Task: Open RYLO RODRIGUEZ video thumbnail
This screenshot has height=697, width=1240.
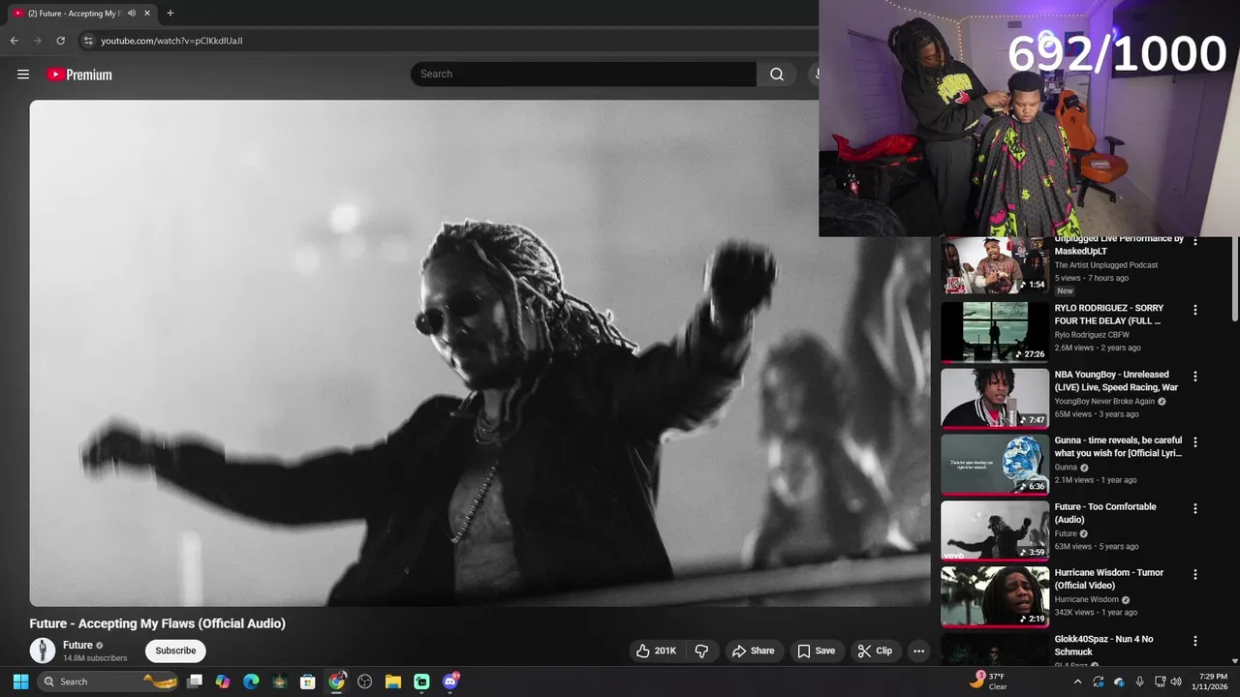Action: point(995,331)
